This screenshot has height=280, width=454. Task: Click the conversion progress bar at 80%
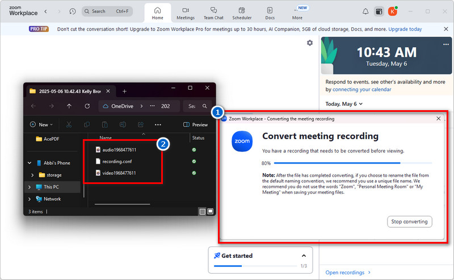(352, 163)
